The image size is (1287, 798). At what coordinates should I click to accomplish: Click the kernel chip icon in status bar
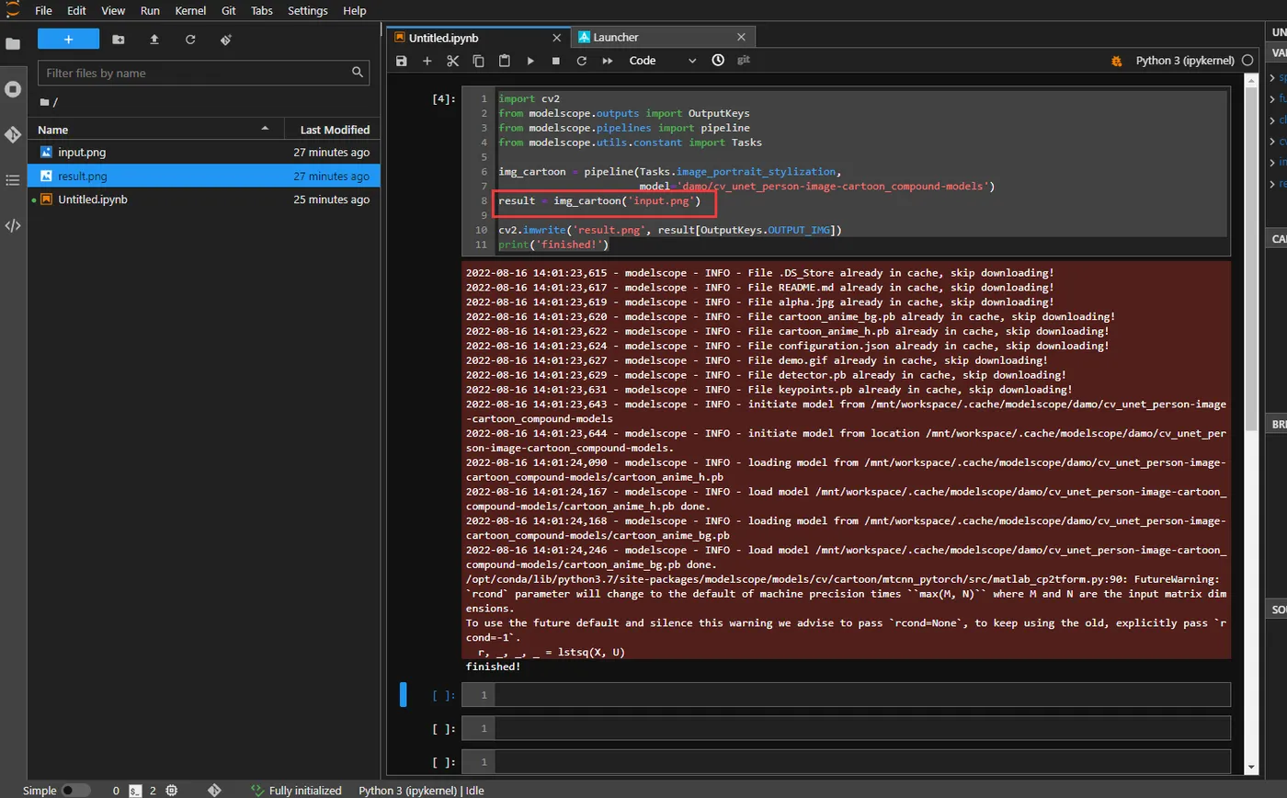pos(172,791)
